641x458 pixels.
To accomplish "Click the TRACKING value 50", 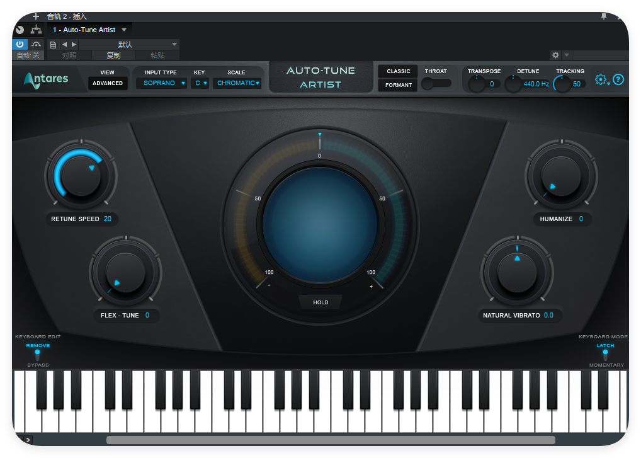I will coord(577,84).
